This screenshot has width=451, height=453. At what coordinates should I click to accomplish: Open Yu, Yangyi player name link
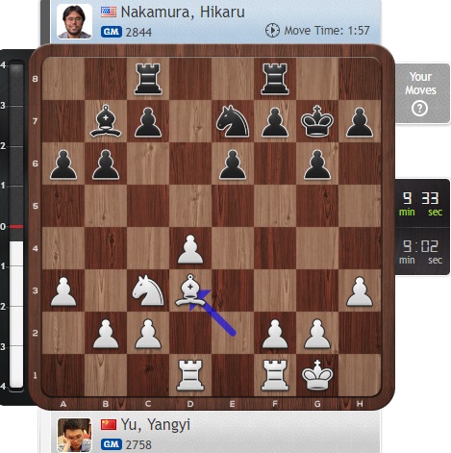(156, 425)
